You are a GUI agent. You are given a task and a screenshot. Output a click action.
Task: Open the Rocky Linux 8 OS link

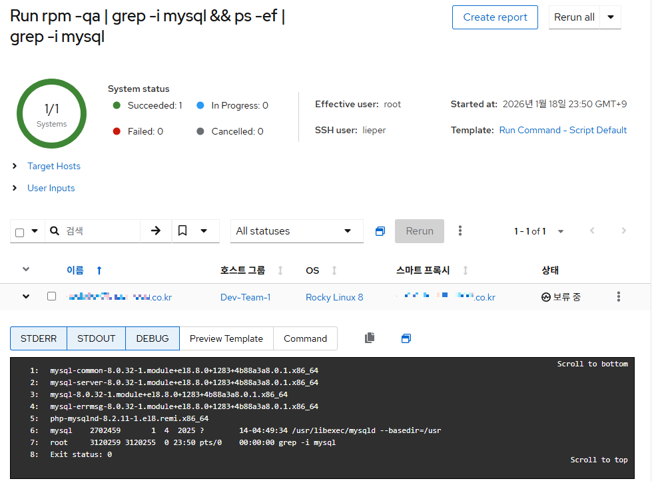click(334, 297)
